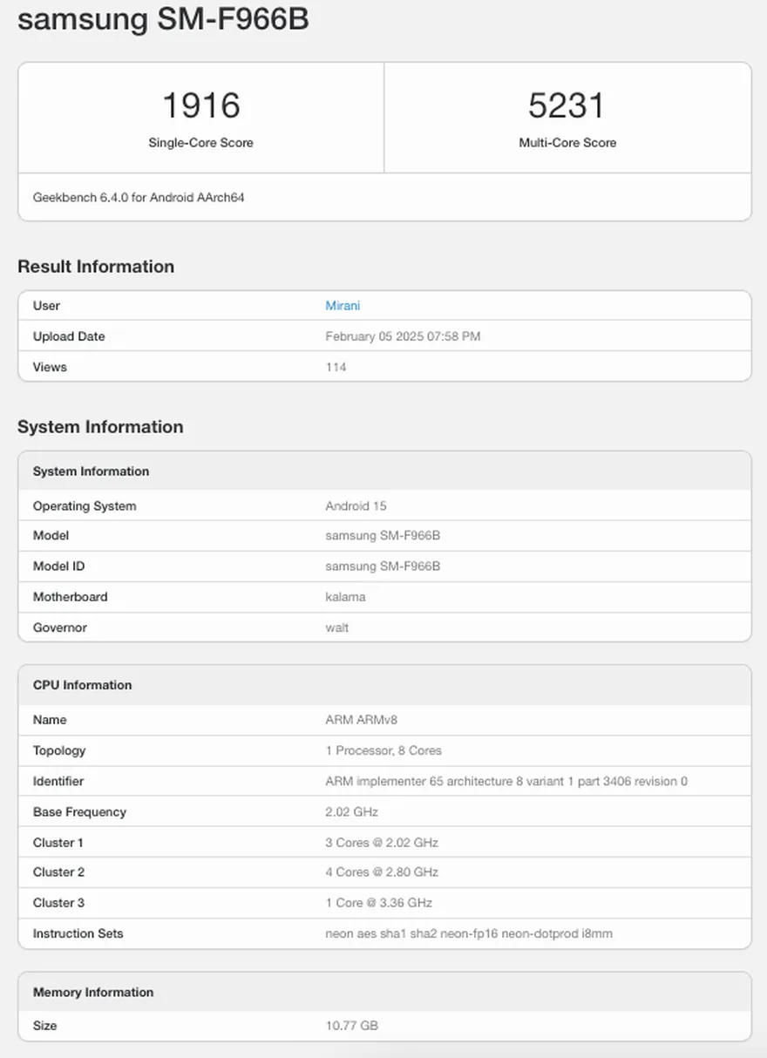Click the Result Information section heading
Screen dimensions: 767x1058
coord(96,267)
